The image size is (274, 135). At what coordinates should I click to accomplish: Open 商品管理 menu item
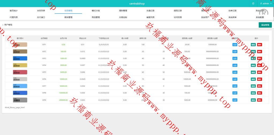[96, 17]
